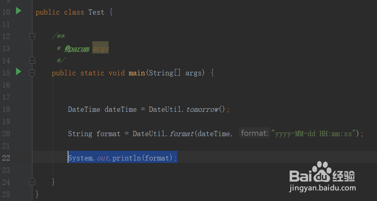Click line number 18 in the gutter

(x=6, y=109)
